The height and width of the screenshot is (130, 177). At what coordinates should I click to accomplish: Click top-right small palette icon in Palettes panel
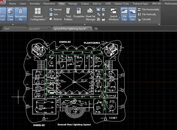(x=103, y=10)
